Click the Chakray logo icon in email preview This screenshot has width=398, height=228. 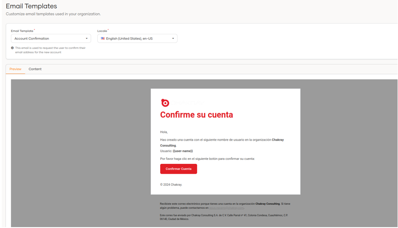click(165, 103)
